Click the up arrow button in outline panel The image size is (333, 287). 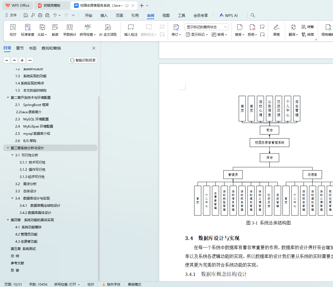point(14,60)
